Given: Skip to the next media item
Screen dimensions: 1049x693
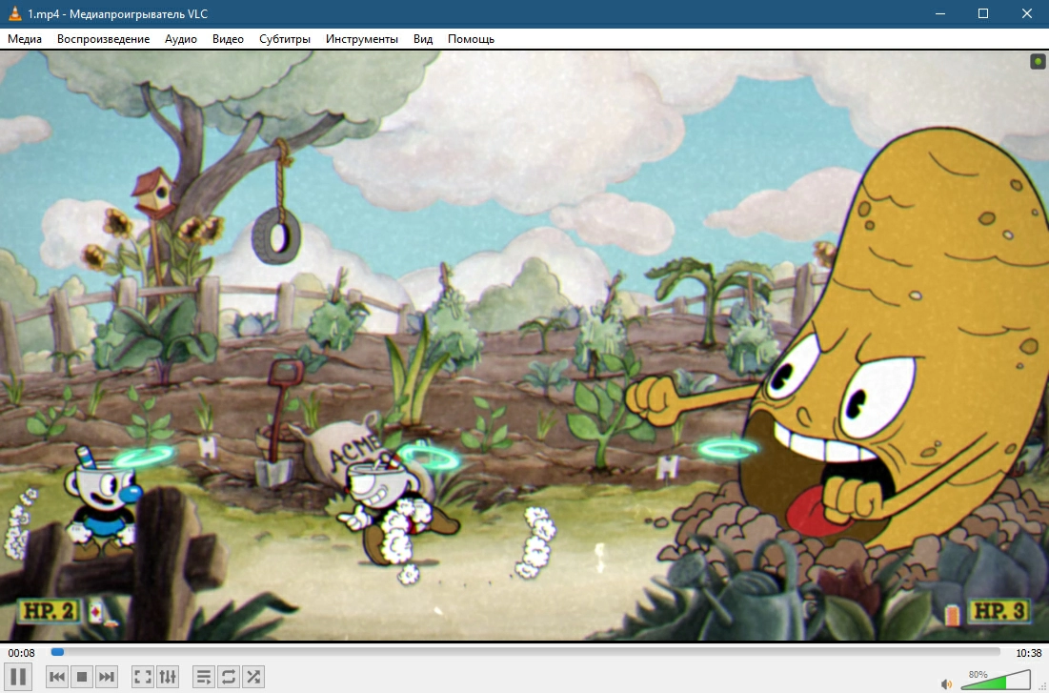Looking at the screenshot, I should pyautogui.click(x=107, y=676).
